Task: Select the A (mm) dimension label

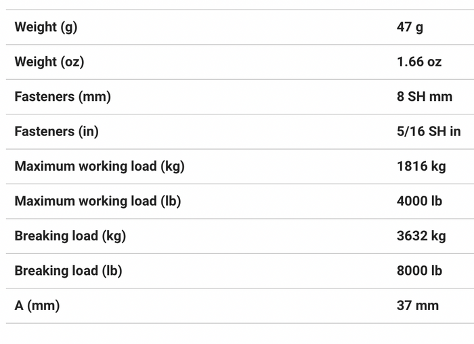Action: point(37,305)
